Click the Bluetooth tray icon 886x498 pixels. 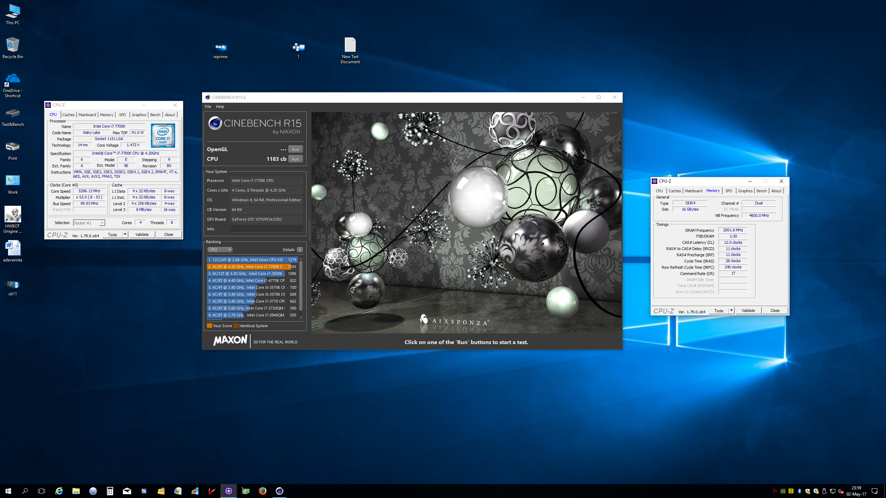(799, 491)
